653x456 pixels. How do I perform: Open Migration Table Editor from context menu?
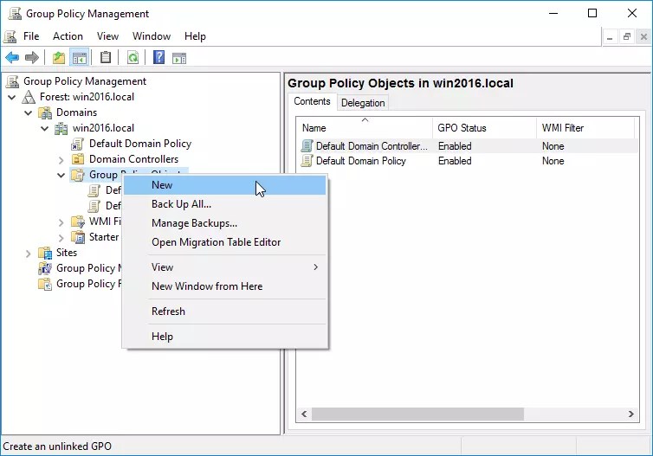(x=225, y=242)
